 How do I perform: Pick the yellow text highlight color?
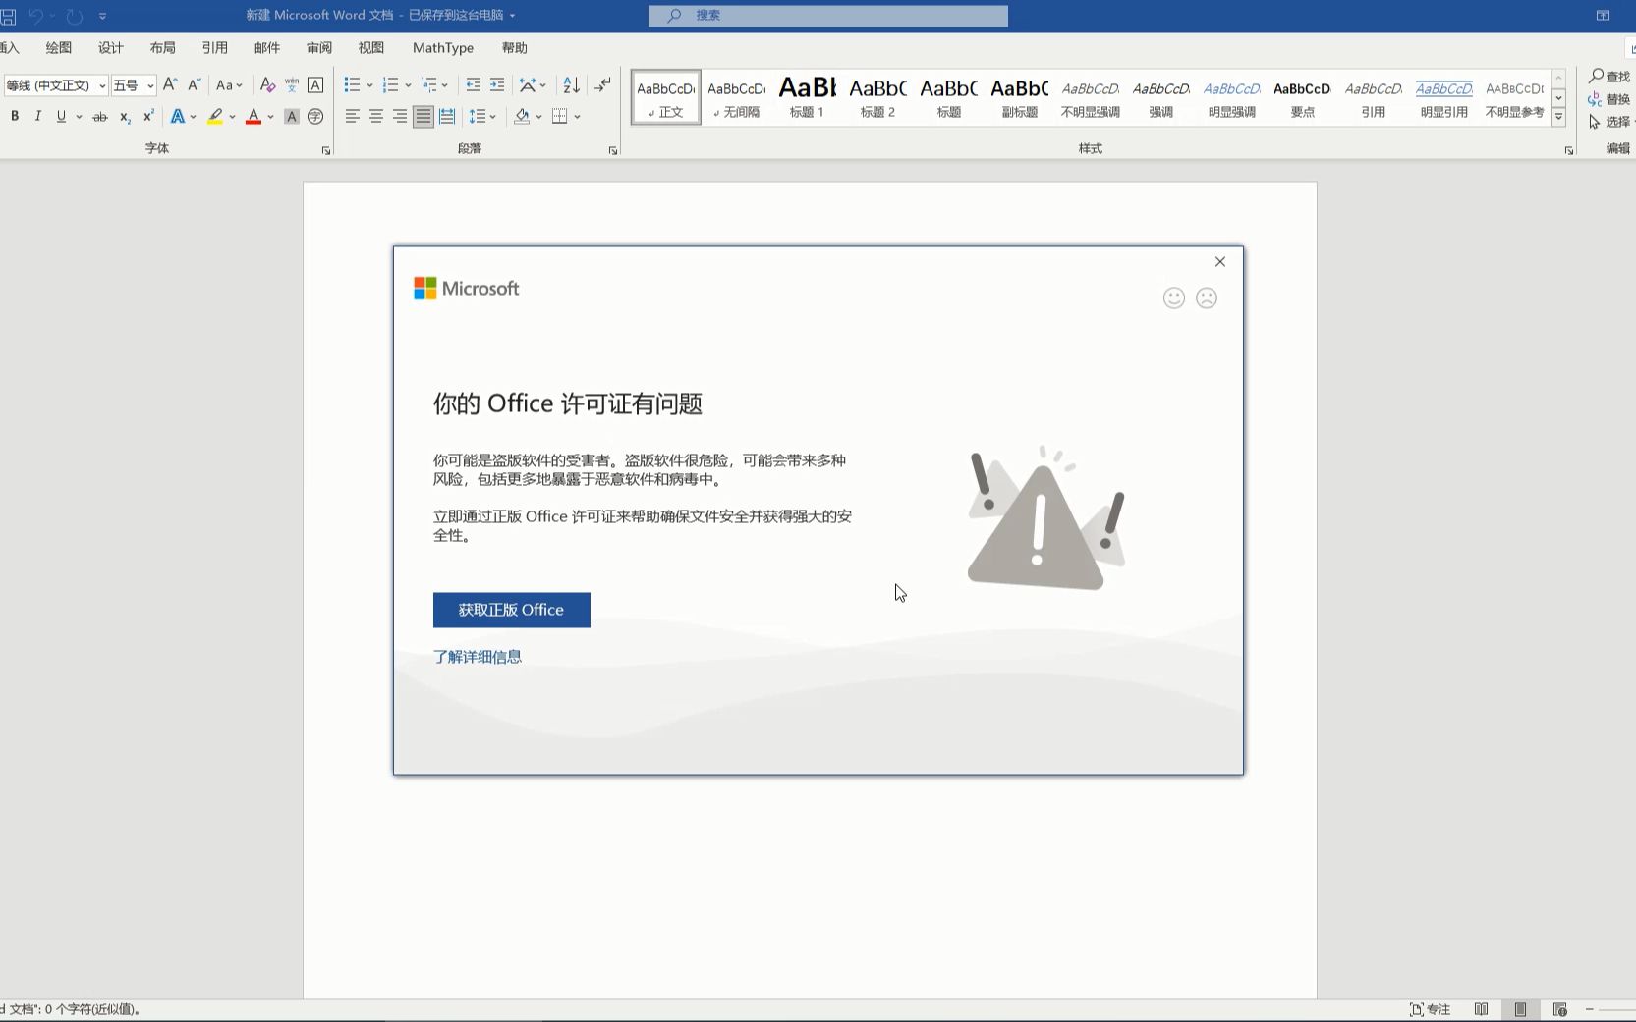point(215,117)
